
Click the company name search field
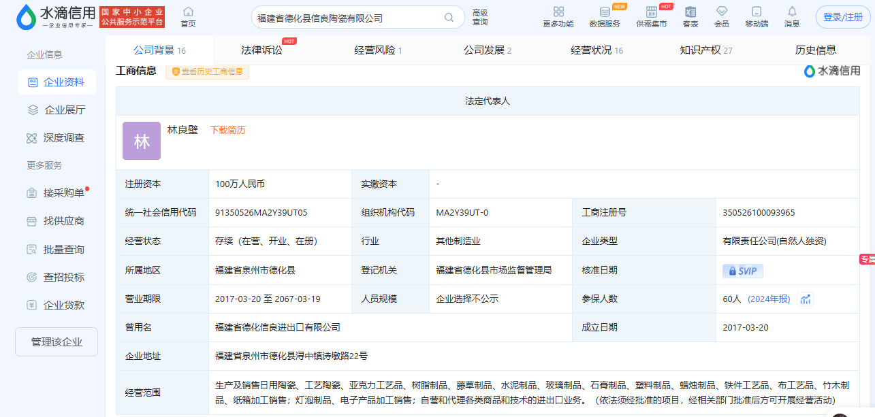[x=347, y=18]
